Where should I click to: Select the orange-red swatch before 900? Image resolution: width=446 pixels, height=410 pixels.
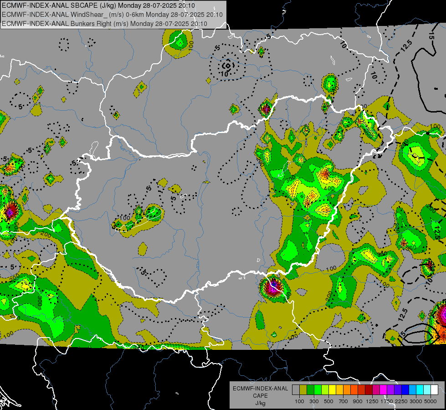(x=354, y=390)
